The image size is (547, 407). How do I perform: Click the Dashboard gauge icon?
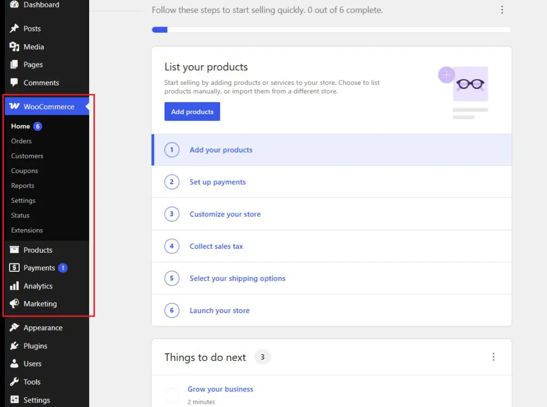point(14,4)
